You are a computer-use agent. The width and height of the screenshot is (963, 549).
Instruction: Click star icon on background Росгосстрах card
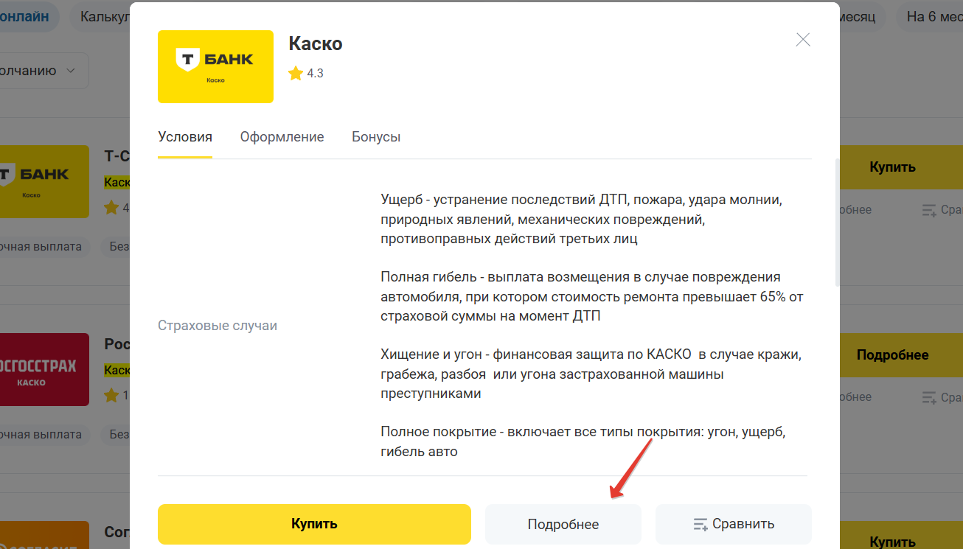coord(111,396)
